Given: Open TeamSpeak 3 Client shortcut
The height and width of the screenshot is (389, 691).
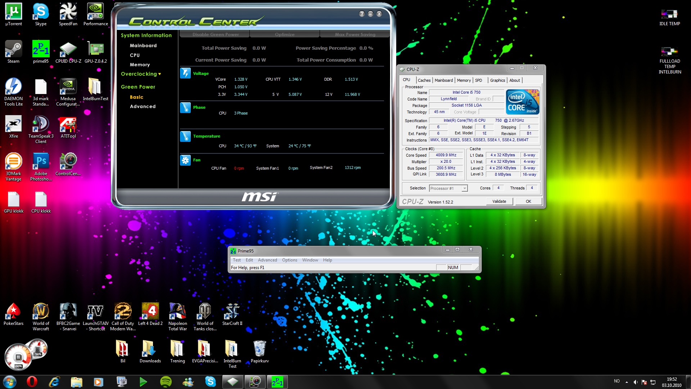Looking at the screenshot, I should coord(41,129).
